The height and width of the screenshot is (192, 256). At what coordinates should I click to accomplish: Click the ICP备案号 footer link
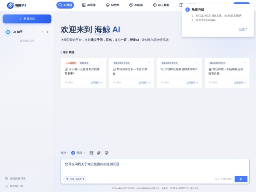pyautogui.click(x=175, y=188)
